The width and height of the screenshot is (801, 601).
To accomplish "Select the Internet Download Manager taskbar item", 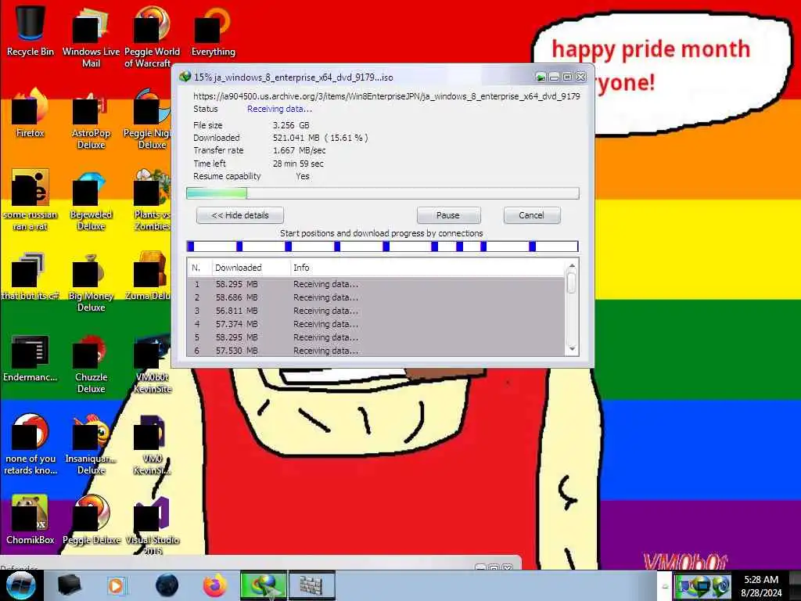I will [x=264, y=585].
